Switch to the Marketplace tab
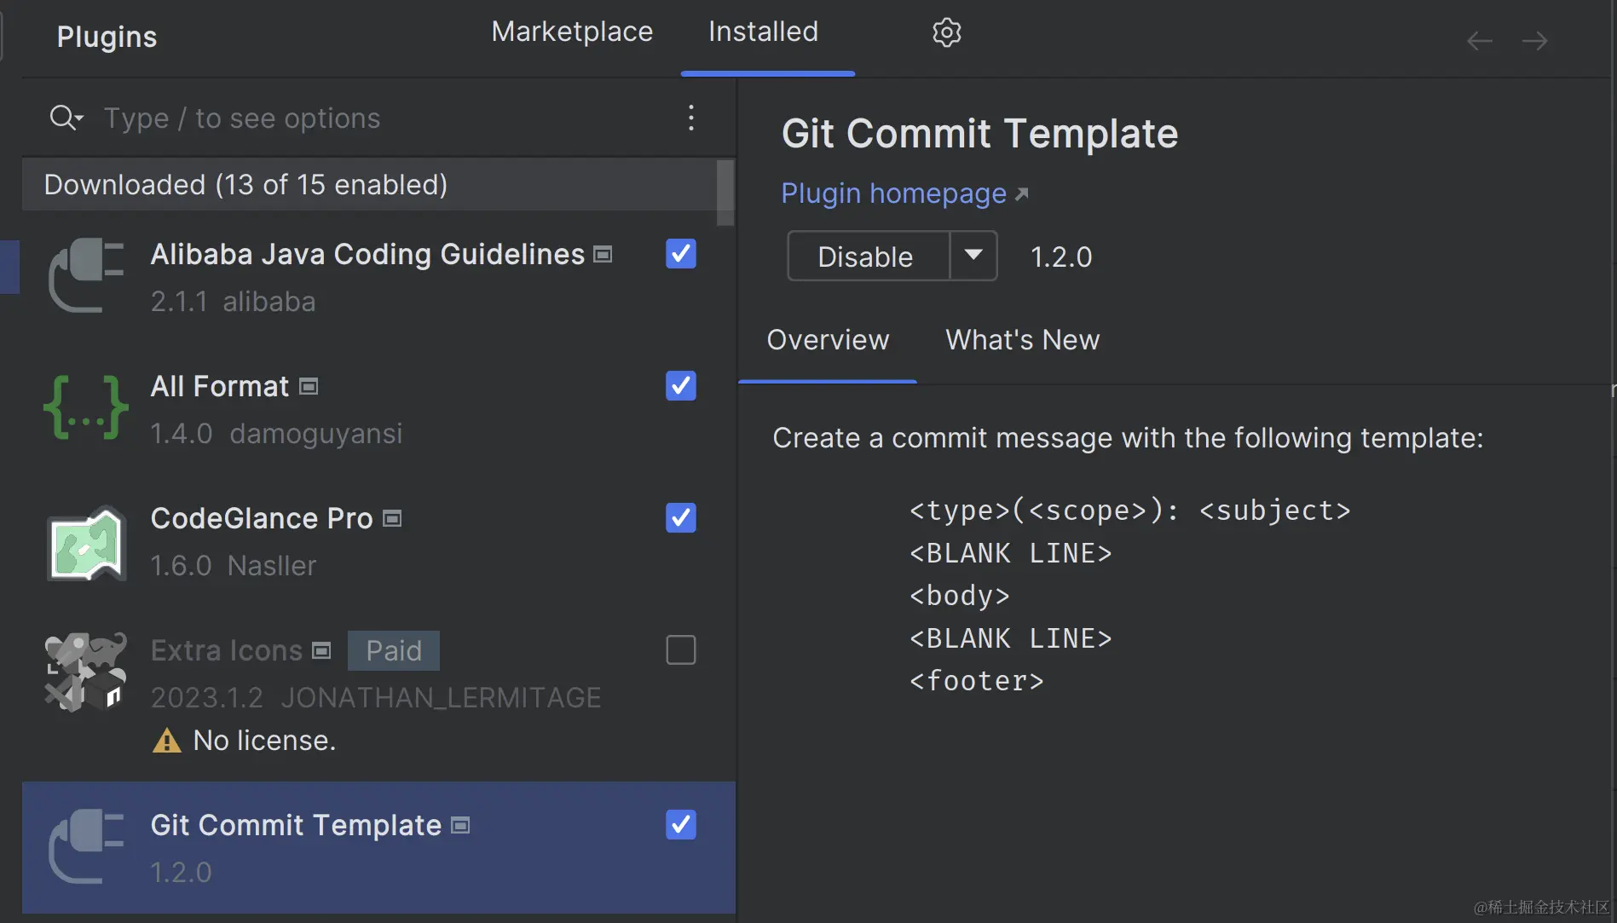 [572, 32]
